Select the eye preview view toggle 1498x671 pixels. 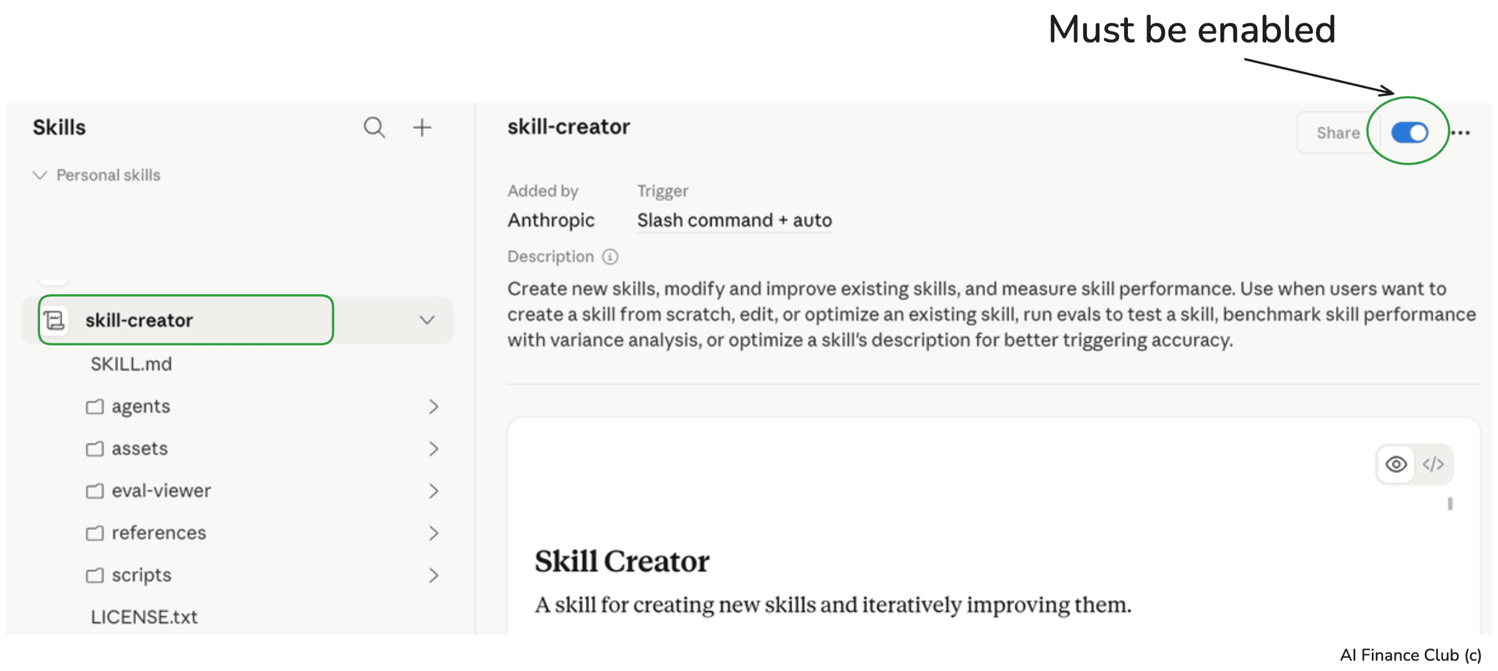tap(1396, 464)
